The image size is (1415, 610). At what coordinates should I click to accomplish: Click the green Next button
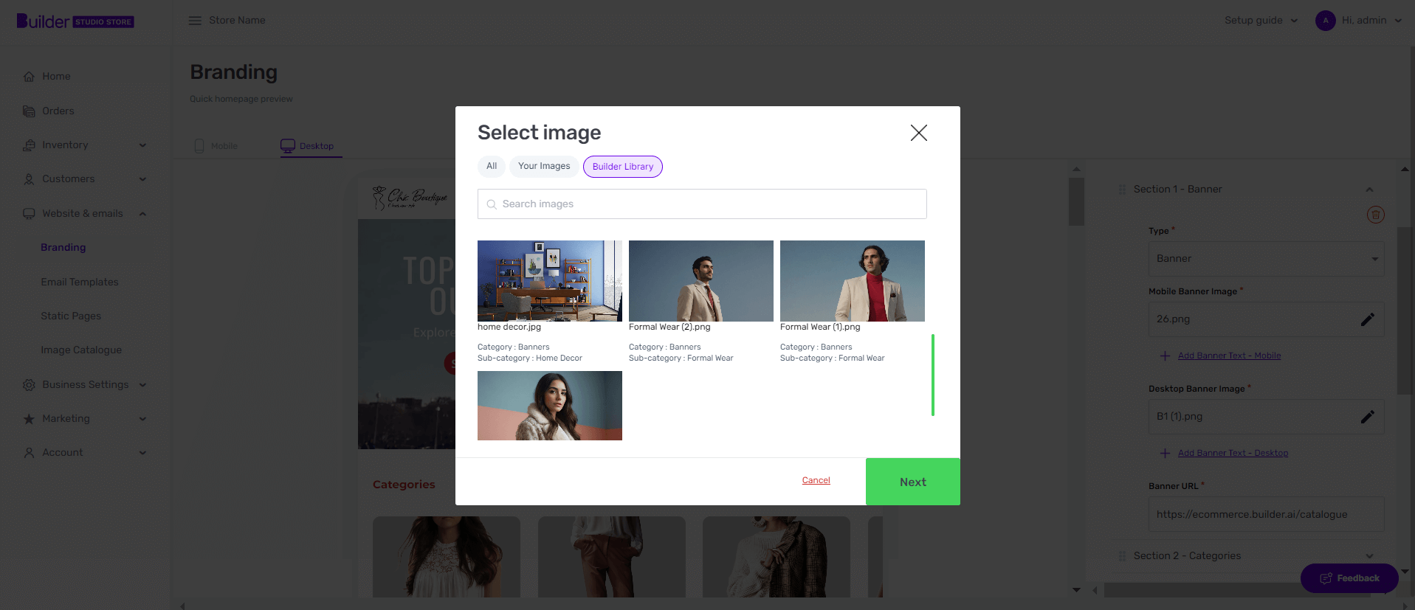click(x=913, y=482)
